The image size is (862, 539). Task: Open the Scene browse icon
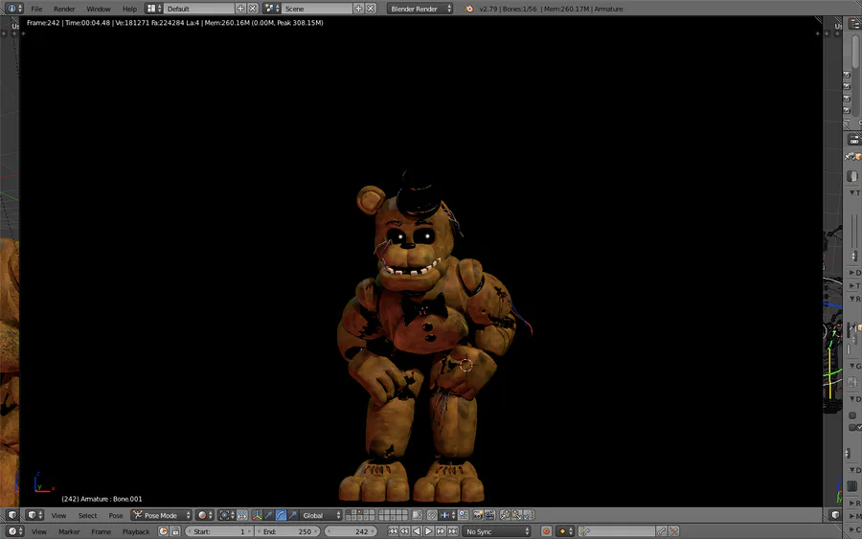pos(272,9)
